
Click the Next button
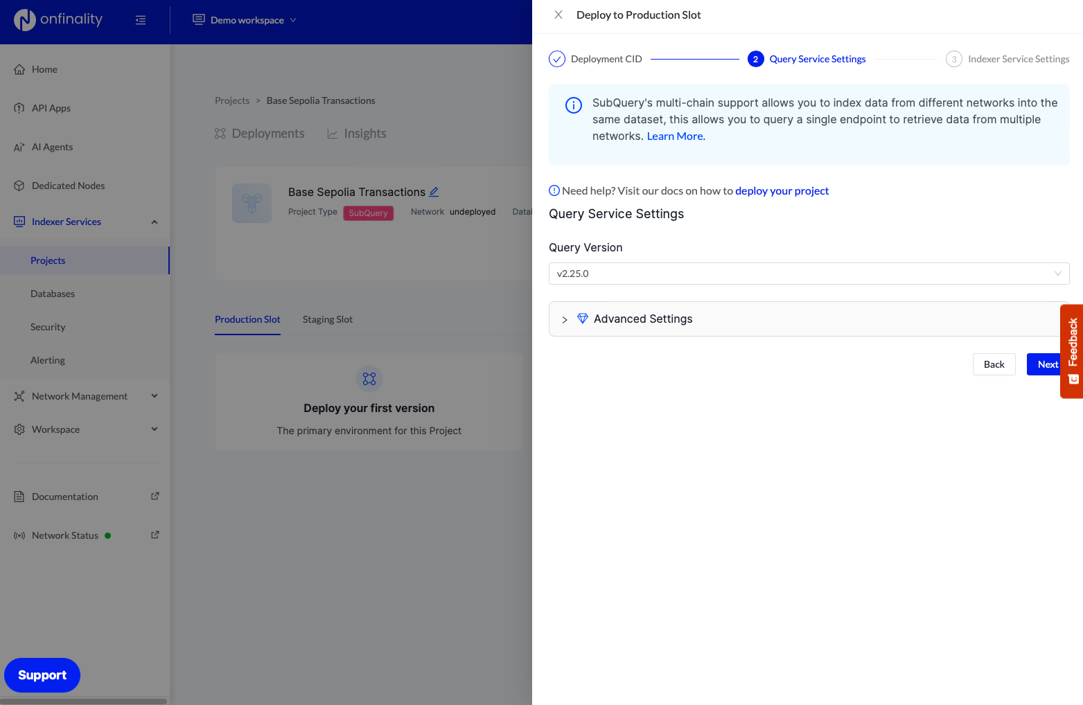[1047, 364]
